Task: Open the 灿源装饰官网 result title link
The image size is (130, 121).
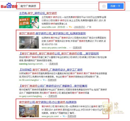Action: (x=52, y=33)
